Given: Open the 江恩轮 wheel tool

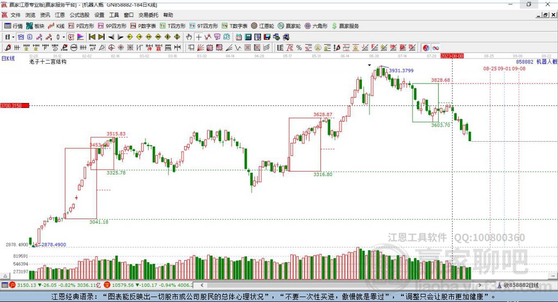Looking at the screenshot, I should point(263,26).
